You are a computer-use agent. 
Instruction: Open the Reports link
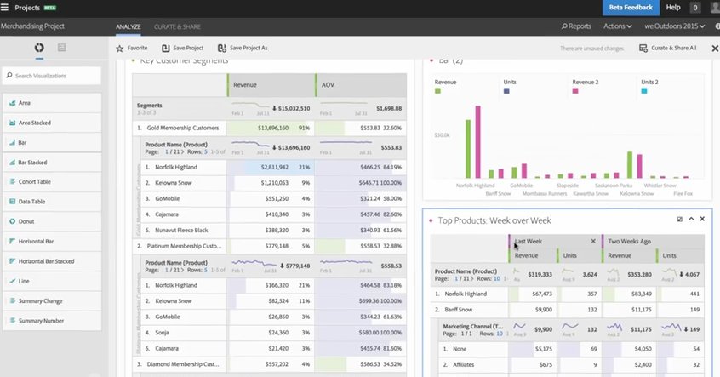point(576,26)
